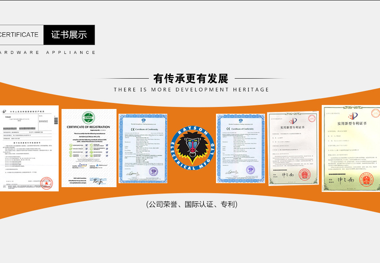The width and height of the screenshot is (380, 263).
Task: Open the CERTIFICATE OF REGISTRATION title text
Action: [x=88, y=127]
